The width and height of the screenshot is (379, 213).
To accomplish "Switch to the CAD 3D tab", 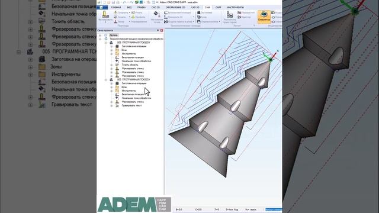I will (x=195, y=8).
